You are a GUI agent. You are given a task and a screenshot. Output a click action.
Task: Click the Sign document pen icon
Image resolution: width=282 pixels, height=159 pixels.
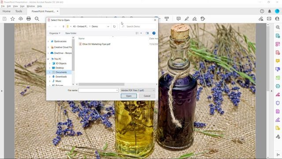[195, 19]
